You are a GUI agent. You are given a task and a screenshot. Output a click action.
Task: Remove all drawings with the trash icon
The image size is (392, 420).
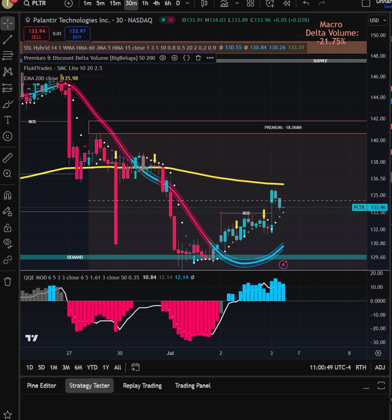[x=8, y=282]
